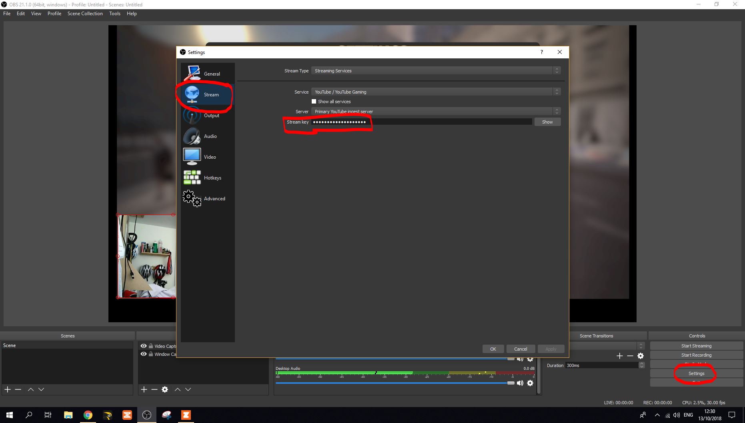
Task: Open the Hotkeys settings category
Action: [x=207, y=178]
